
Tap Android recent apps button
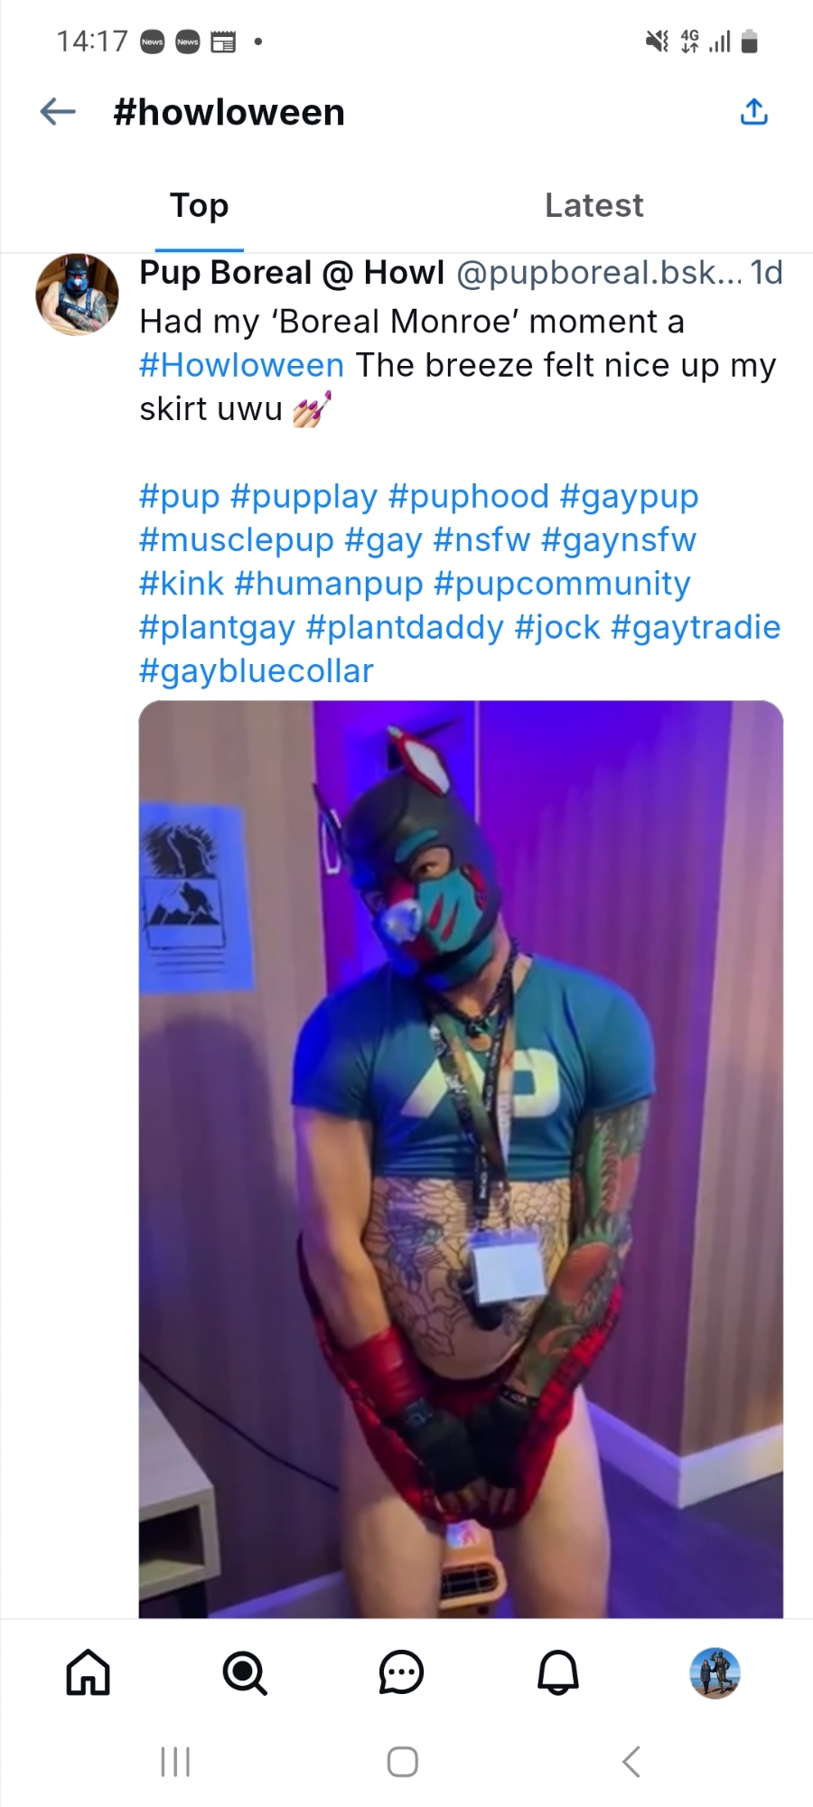pos(175,1761)
